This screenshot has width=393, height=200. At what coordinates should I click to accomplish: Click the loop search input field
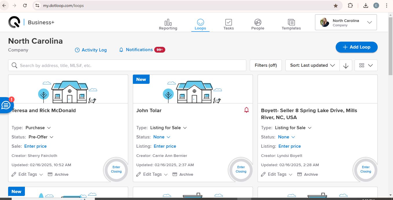pos(127,65)
